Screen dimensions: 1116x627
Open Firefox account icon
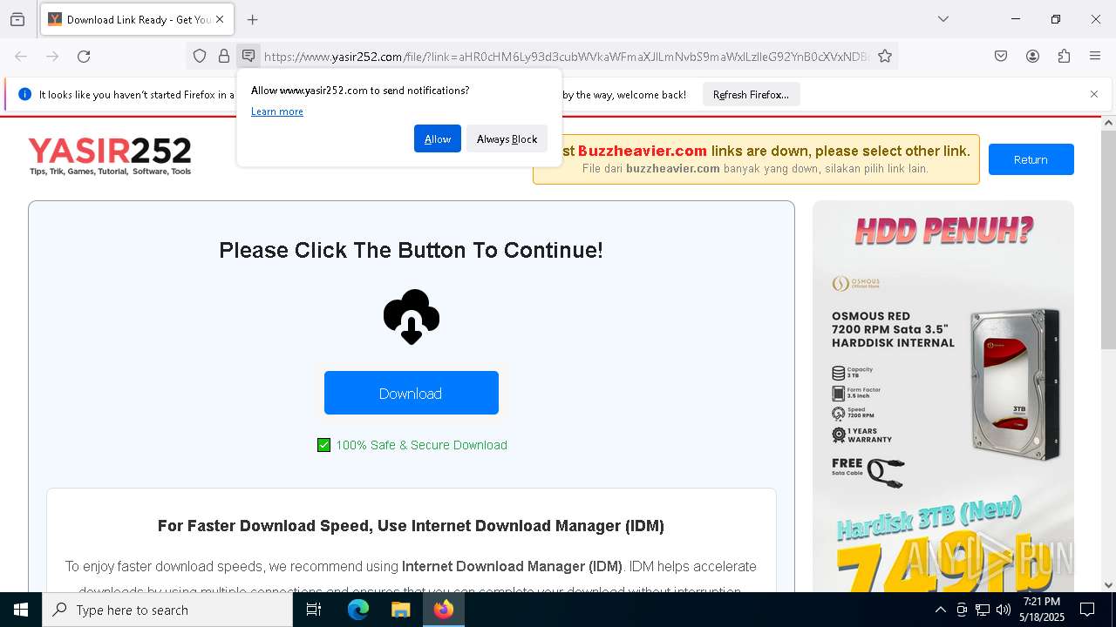coord(1032,56)
